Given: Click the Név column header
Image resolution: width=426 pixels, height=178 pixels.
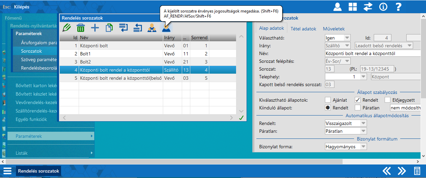Looking at the screenshot, I should click(121, 37).
